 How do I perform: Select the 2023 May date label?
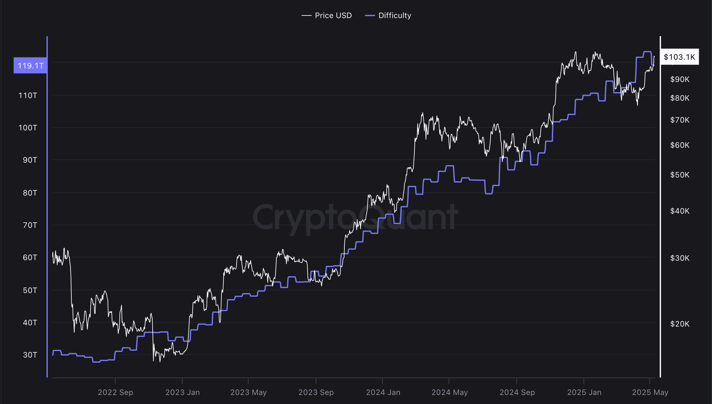pyautogui.click(x=248, y=392)
